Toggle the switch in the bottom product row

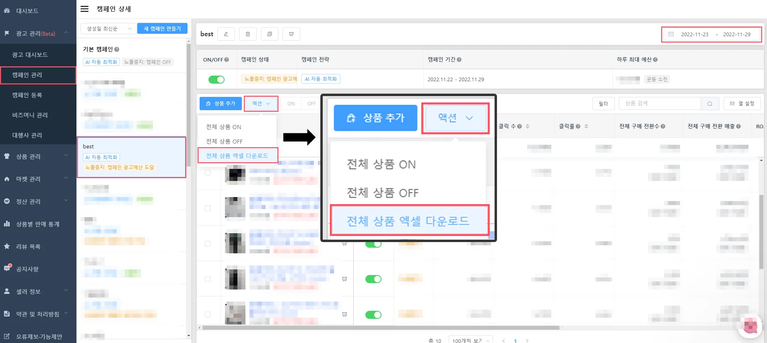click(x=373, y=314)
